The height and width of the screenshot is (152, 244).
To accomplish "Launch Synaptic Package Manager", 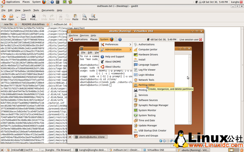I will tap(154, 105).
